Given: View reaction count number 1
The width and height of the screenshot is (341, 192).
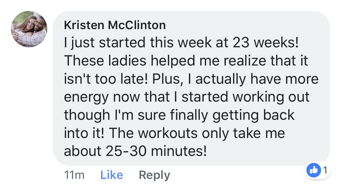Looking at the screenshot, I should [x=325, y=170].
